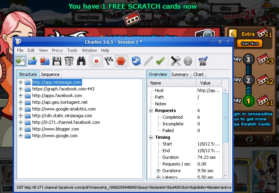Click the pencil Edit request icon
279x193 pixels.
point(148,61)
